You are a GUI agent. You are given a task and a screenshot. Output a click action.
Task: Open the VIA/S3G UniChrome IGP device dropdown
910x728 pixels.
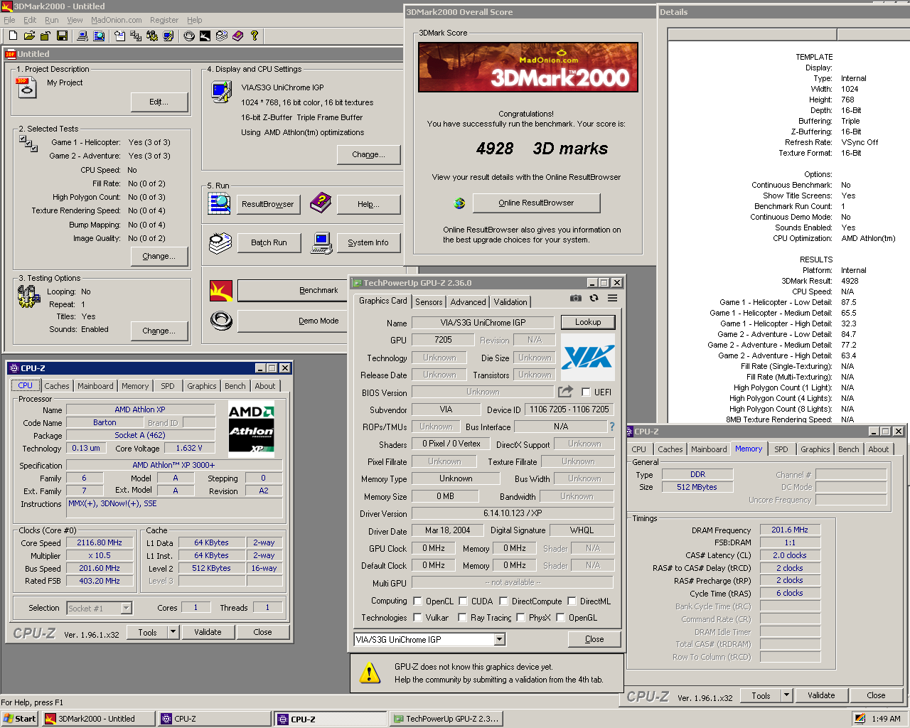[x=500, y=639]
